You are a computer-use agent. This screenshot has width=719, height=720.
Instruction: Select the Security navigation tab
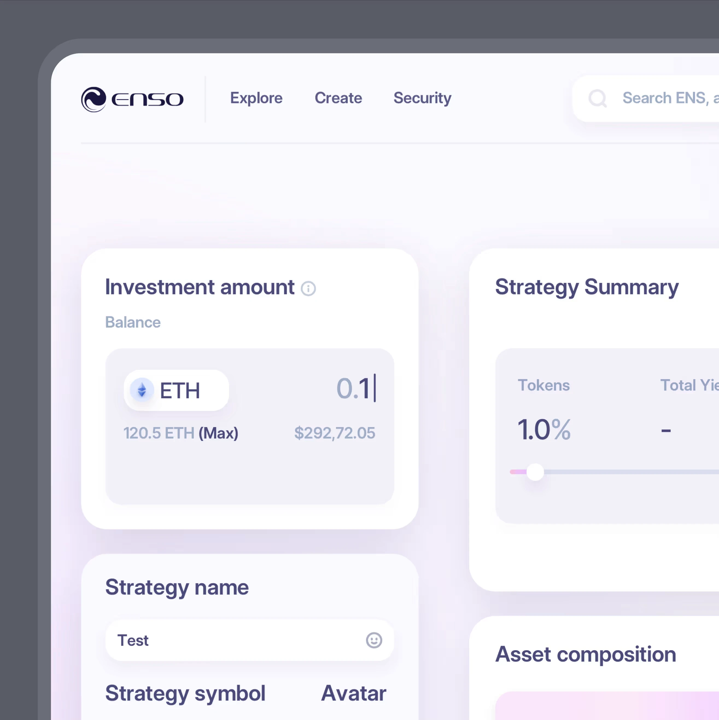422,98
